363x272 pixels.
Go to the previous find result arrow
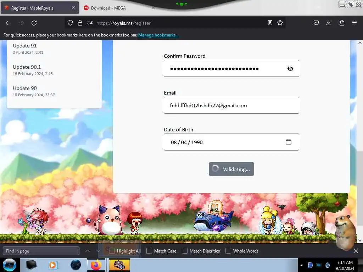(x=88, y=251)
